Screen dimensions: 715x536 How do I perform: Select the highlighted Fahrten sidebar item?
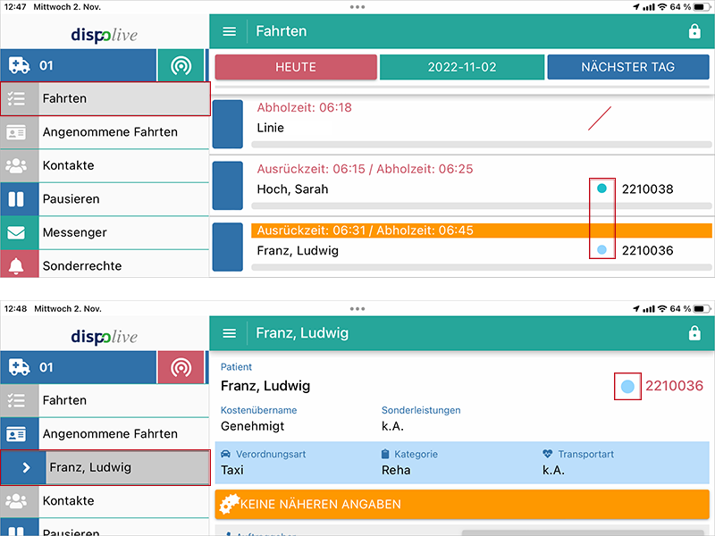click(x=105, y=98)
